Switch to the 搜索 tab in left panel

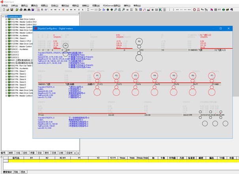[11, 152]
